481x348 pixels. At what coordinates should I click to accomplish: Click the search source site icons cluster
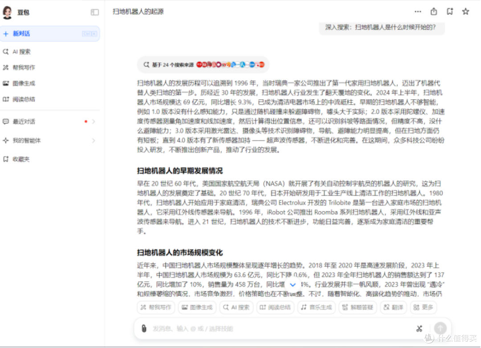pyautogui.click(x=230, y=65)
